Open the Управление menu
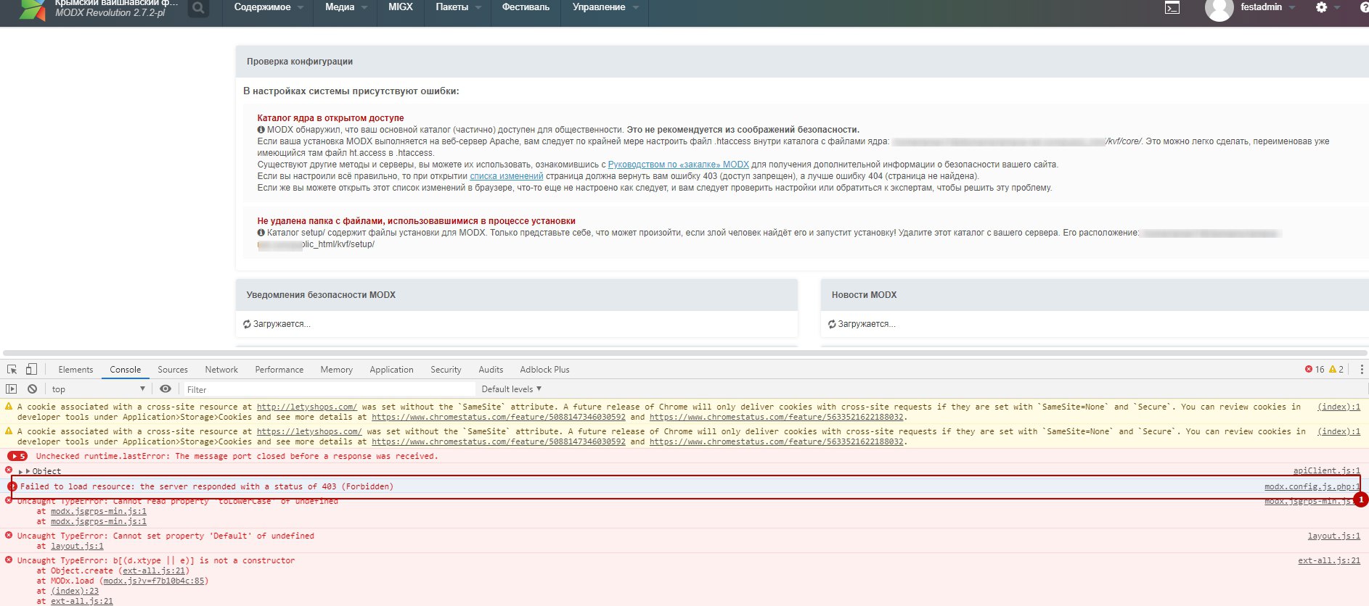1369x606 pixels. click(x=605, y=7)
